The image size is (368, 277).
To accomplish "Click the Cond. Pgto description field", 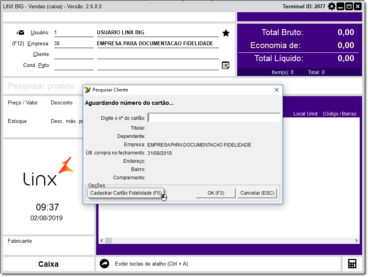I will (x=158, y=65).
